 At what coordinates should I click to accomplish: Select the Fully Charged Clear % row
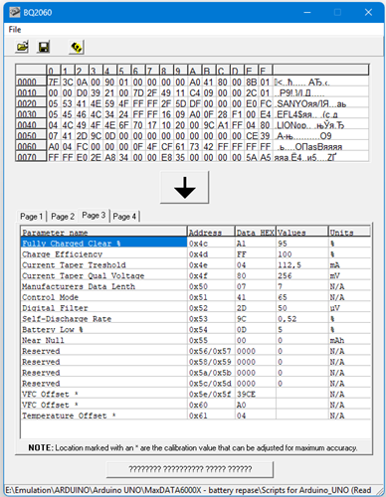click(196, 244)
